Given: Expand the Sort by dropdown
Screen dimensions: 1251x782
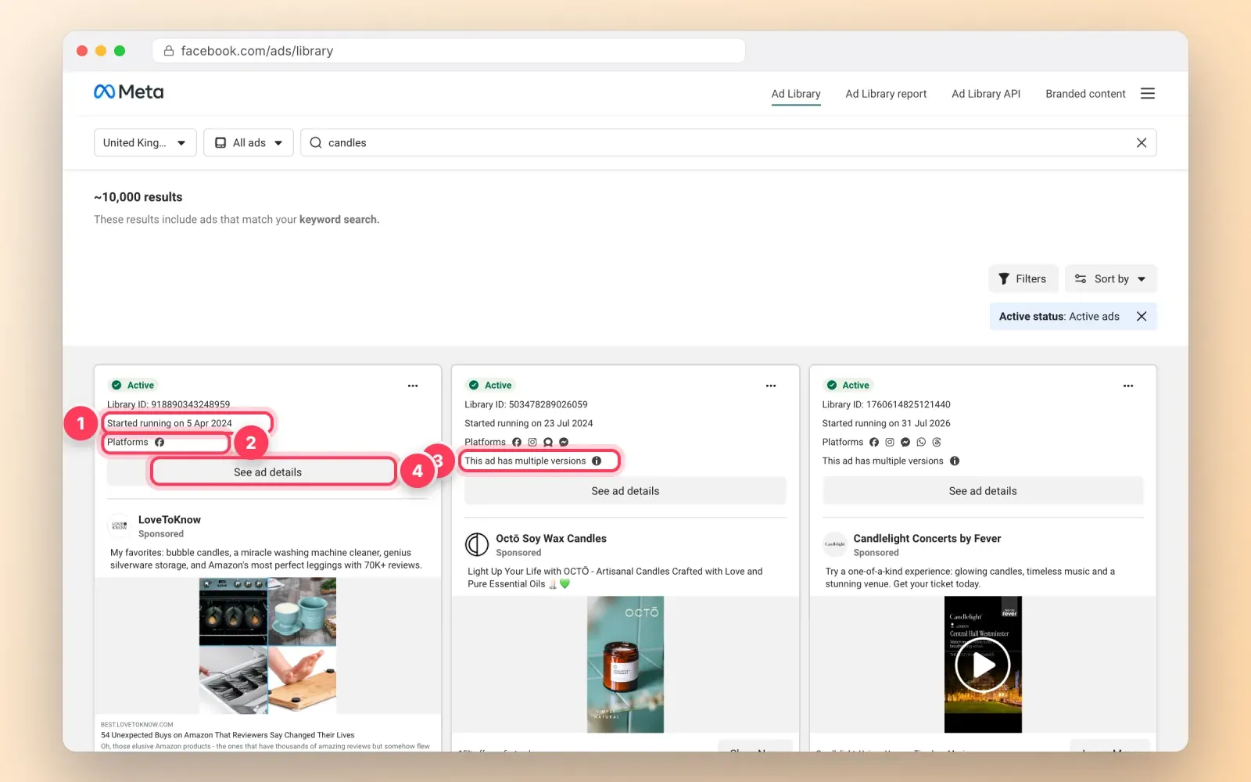Looking at the screenshot, I should click(1111, 279).
